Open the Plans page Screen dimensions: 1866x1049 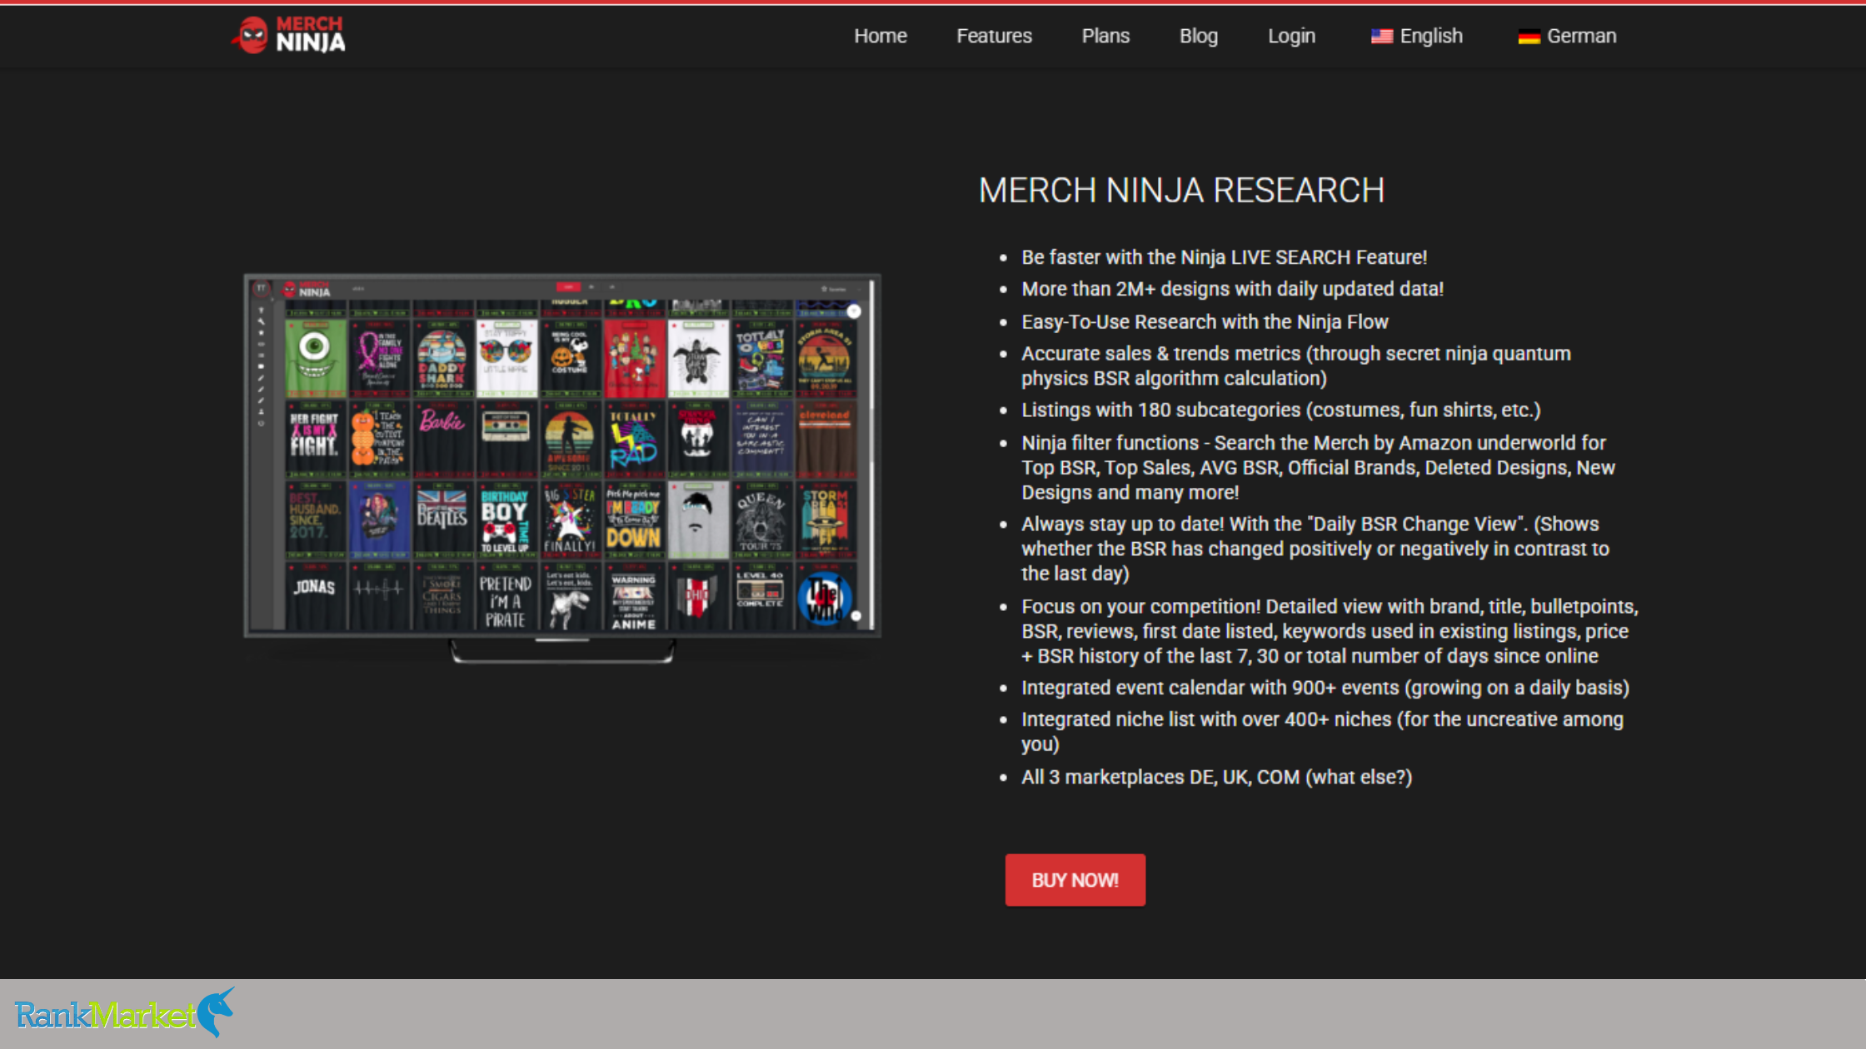[x=1105, y=36]
